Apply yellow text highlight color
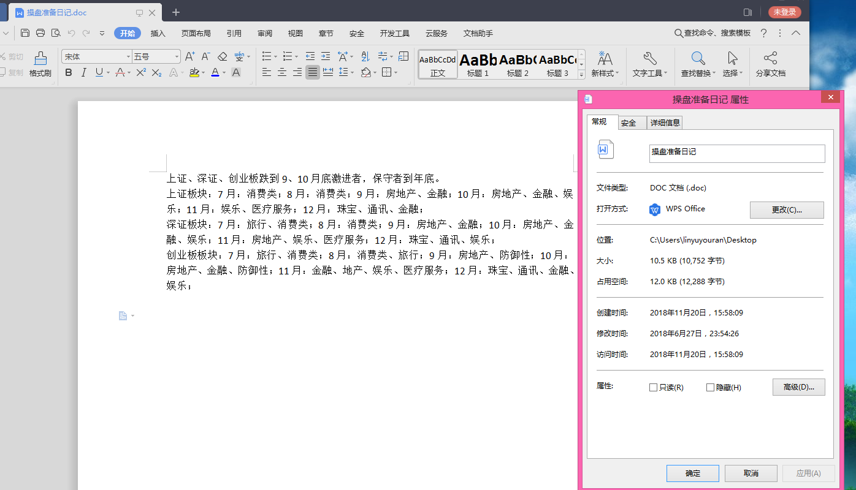This screenshot has height=490, width=856. point(194,72)
